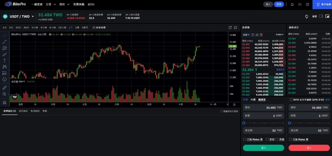Select the text annotation tool

coord(5,60)
